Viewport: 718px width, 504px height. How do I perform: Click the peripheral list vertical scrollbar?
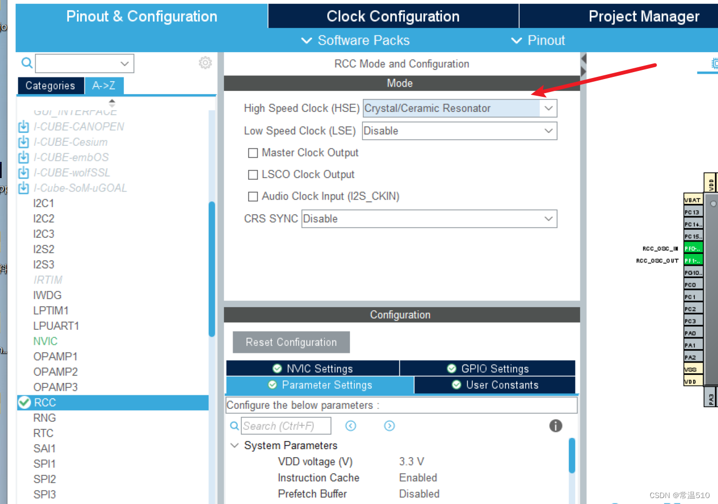click(212, 269)
